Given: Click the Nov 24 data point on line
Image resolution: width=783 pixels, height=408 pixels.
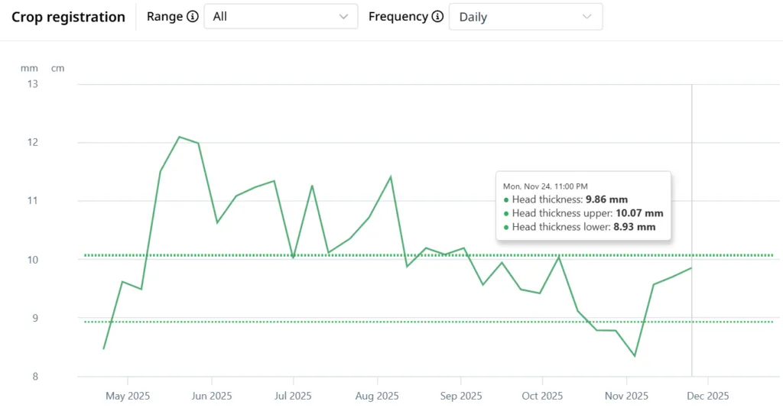Looking at the screenshot, I should [x=691, y=268].
